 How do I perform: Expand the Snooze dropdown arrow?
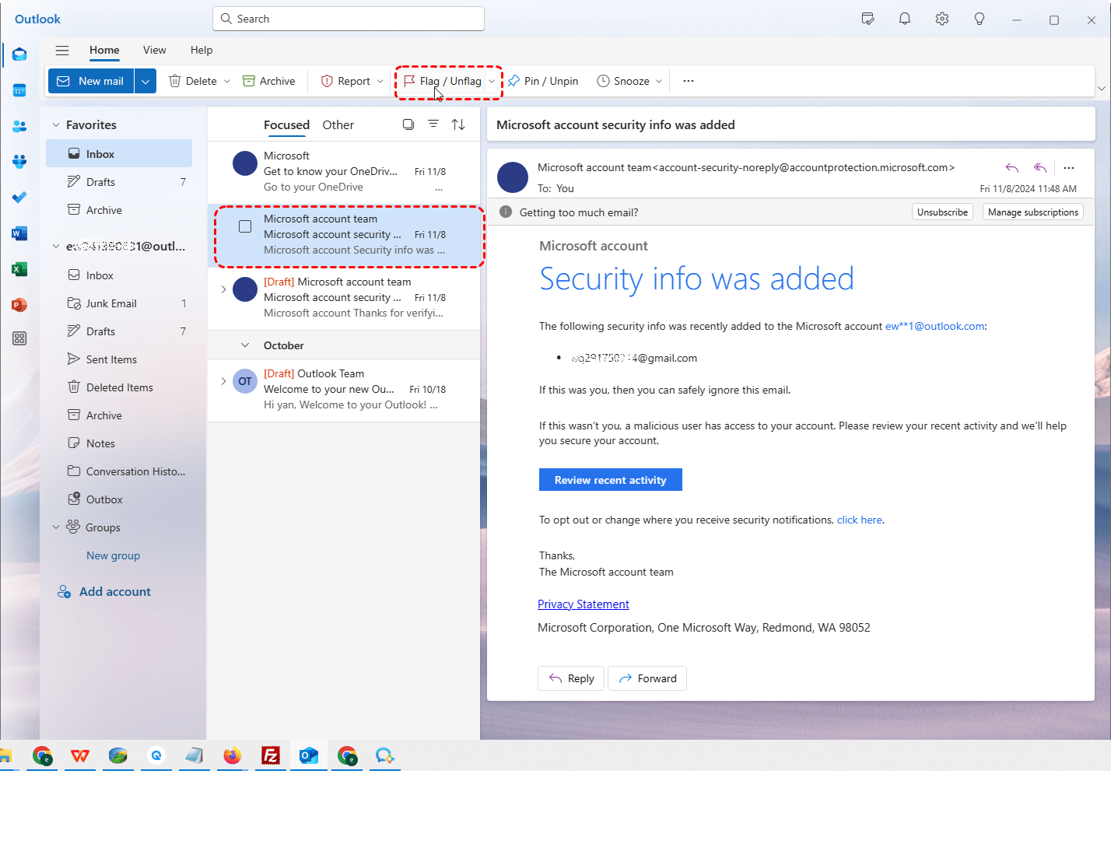(x=659, y=81)
